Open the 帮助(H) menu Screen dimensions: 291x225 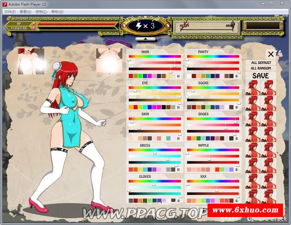[57, 12]
